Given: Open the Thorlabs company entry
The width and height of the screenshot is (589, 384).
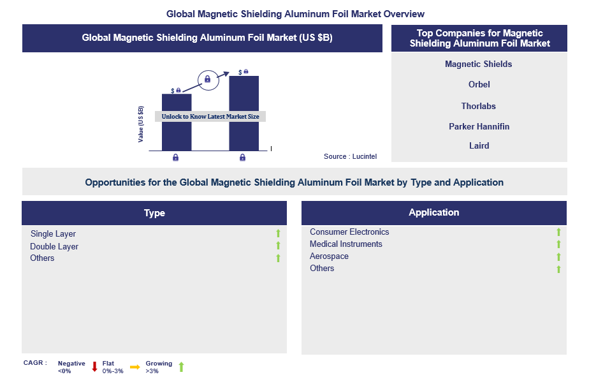Looking at the screenshot, I should 478,106.
